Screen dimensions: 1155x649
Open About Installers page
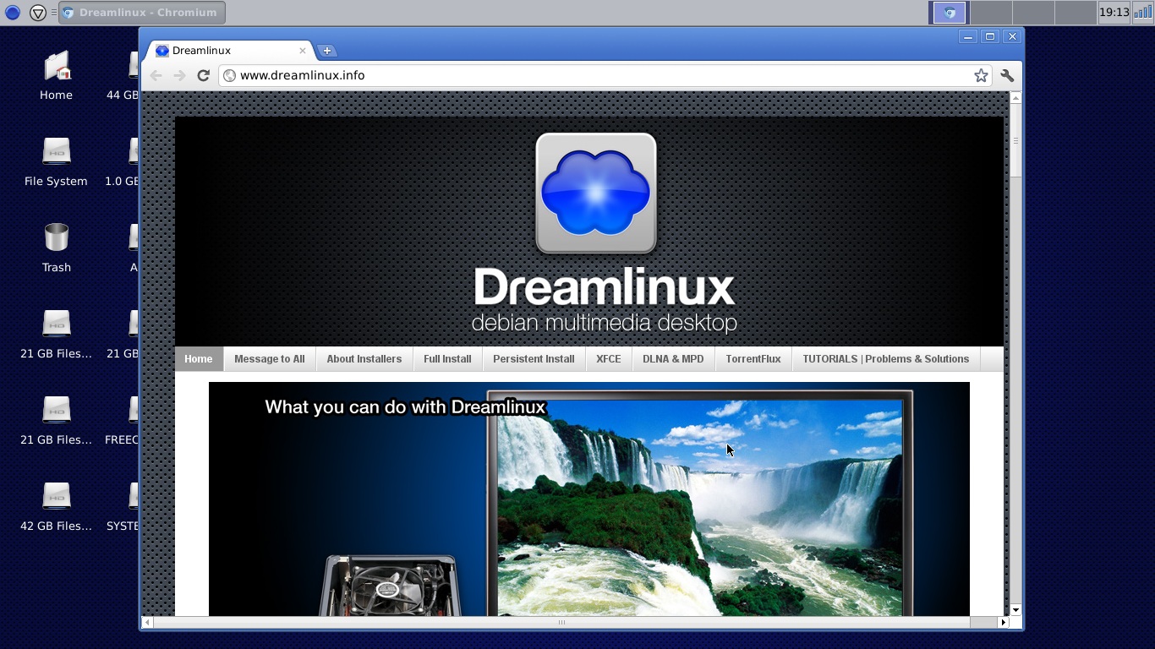364,359
